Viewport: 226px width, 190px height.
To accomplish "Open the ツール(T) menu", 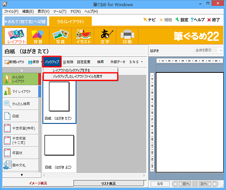I will point(60,12).
